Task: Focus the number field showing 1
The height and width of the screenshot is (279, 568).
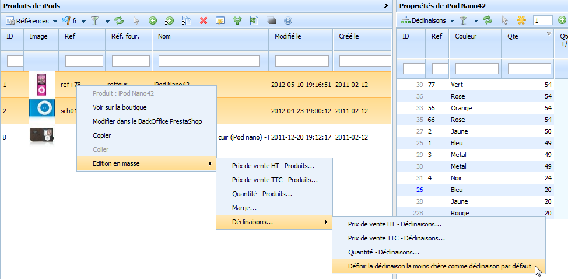Action: click(x=543, y=20)
